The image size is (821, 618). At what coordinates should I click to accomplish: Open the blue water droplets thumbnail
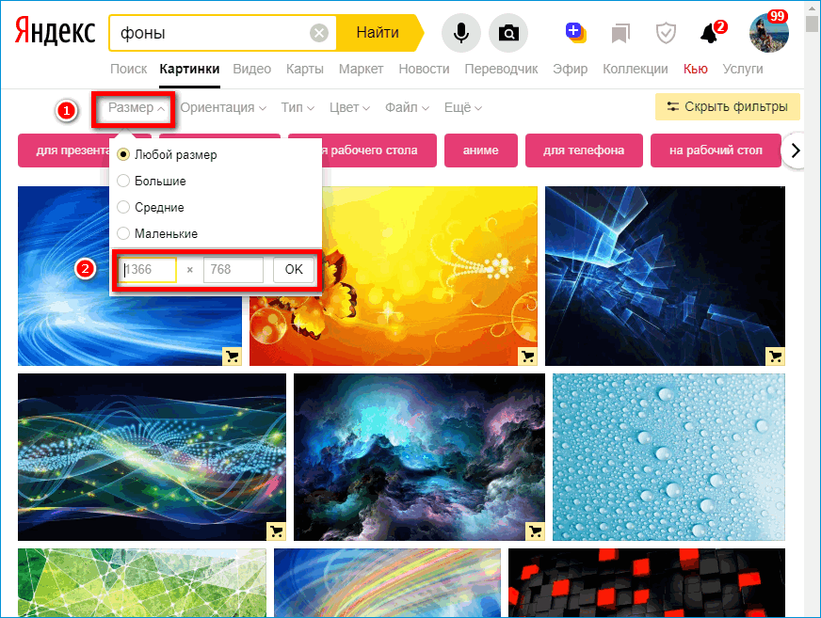[x=668, y=458]
